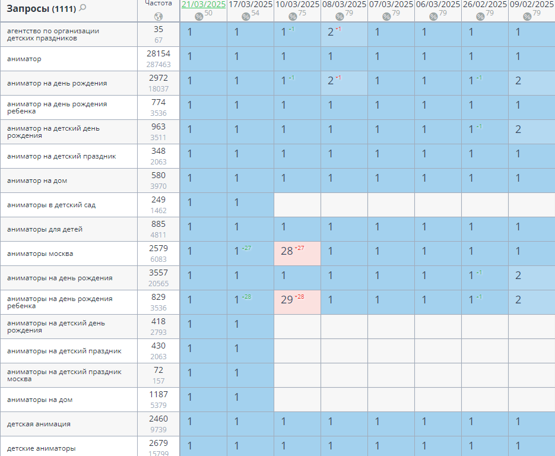Select query аниматор на детский праздник
The width and height of the screenshot is (555, 456).
coord(62,156)
